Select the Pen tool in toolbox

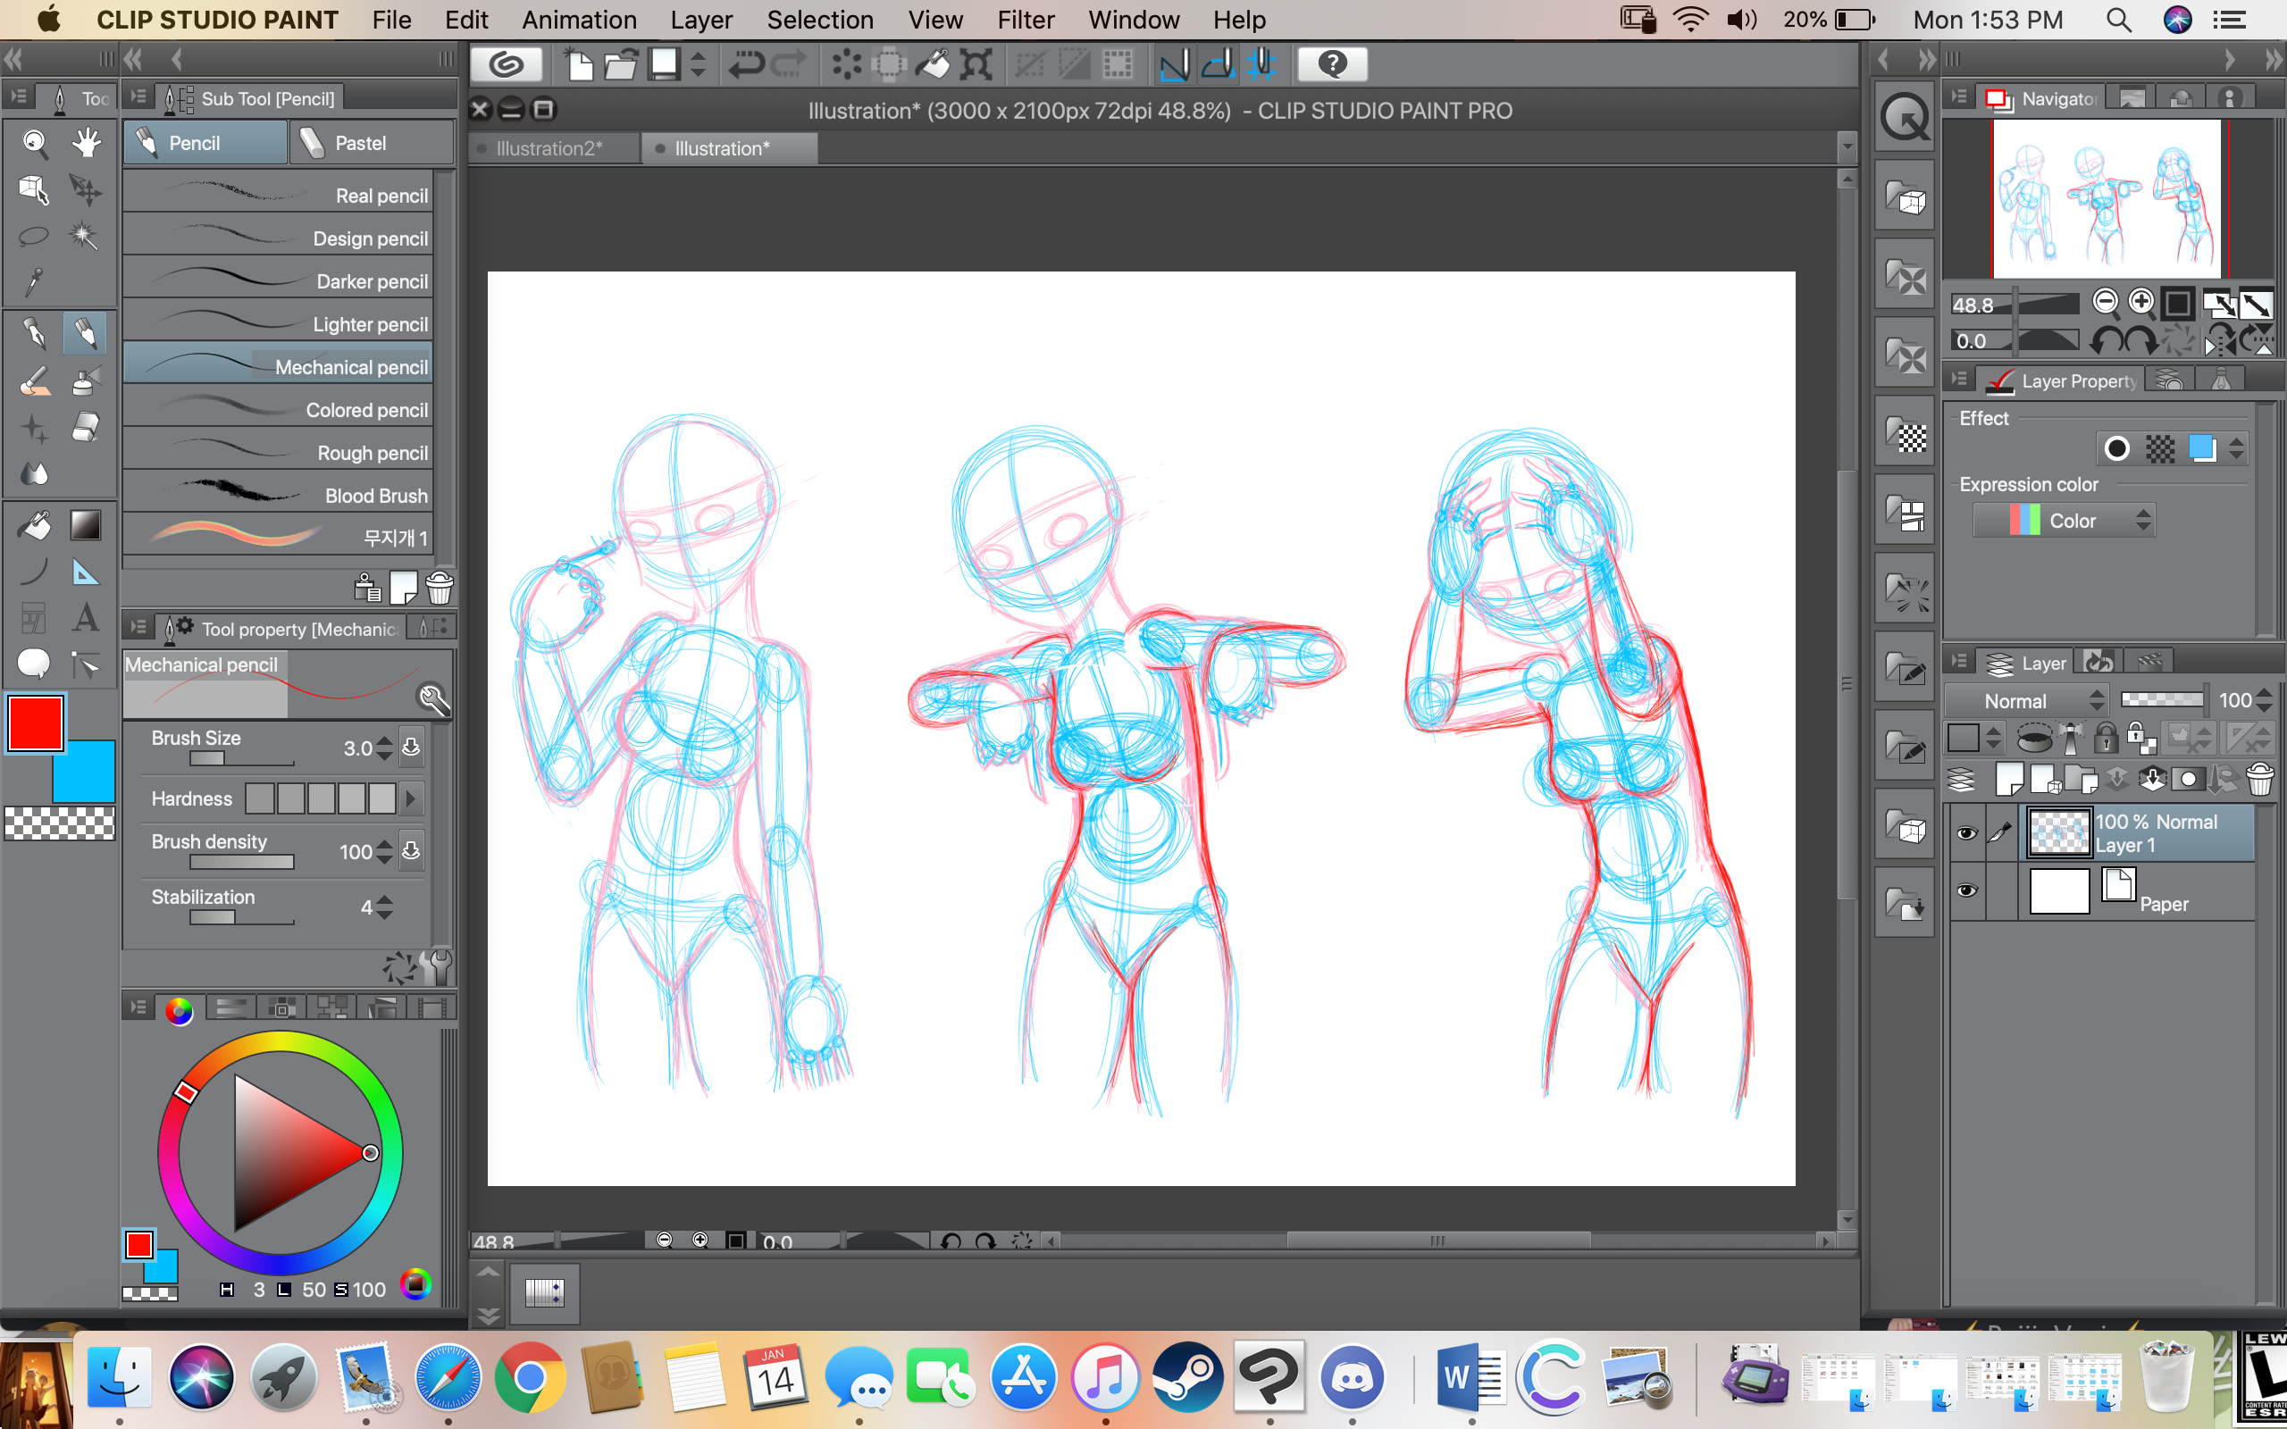(x=34, y=332)
